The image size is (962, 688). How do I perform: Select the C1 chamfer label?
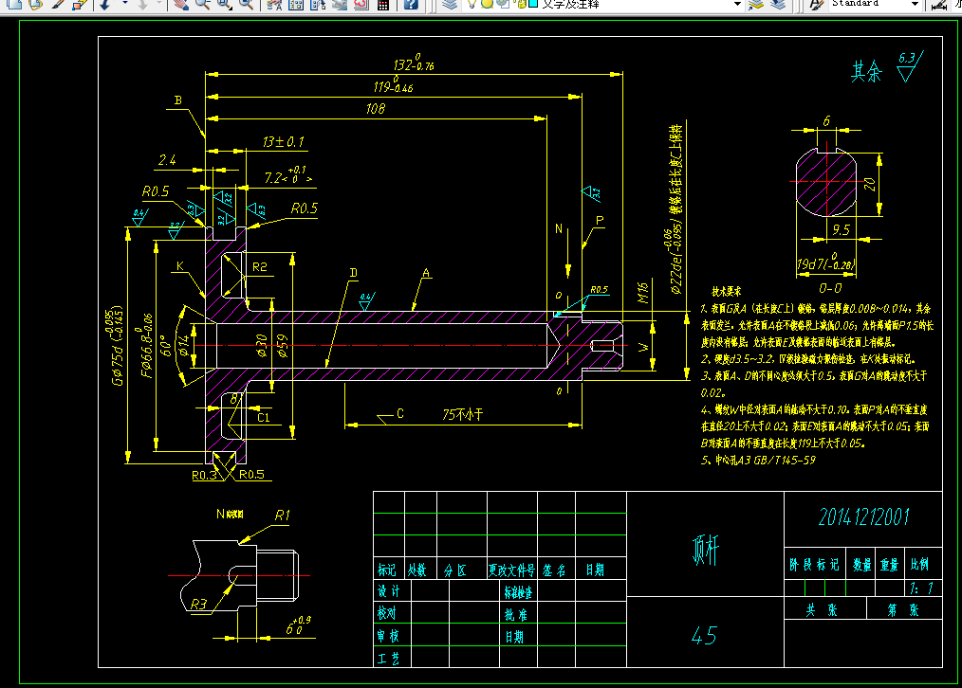click(x=263, y=417)
